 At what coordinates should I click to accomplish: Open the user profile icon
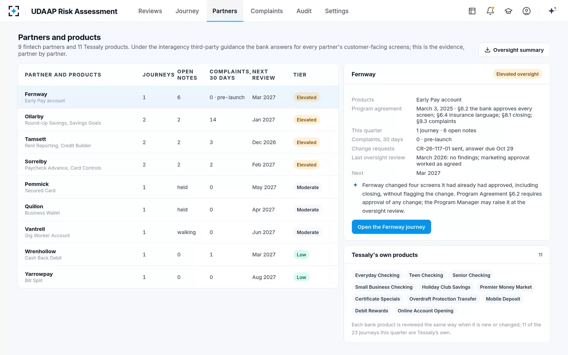(x=527, y=11)
